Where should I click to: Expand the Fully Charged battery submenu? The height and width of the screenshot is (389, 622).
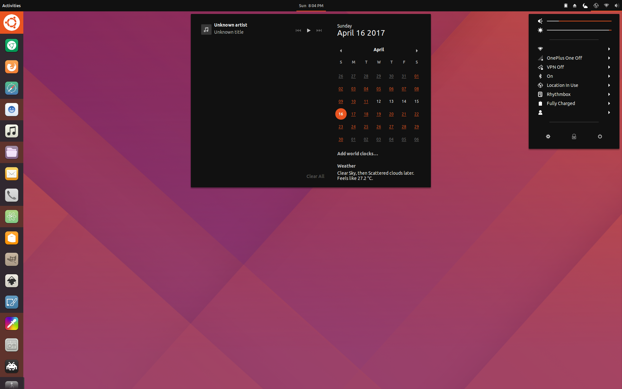[574, 103]
